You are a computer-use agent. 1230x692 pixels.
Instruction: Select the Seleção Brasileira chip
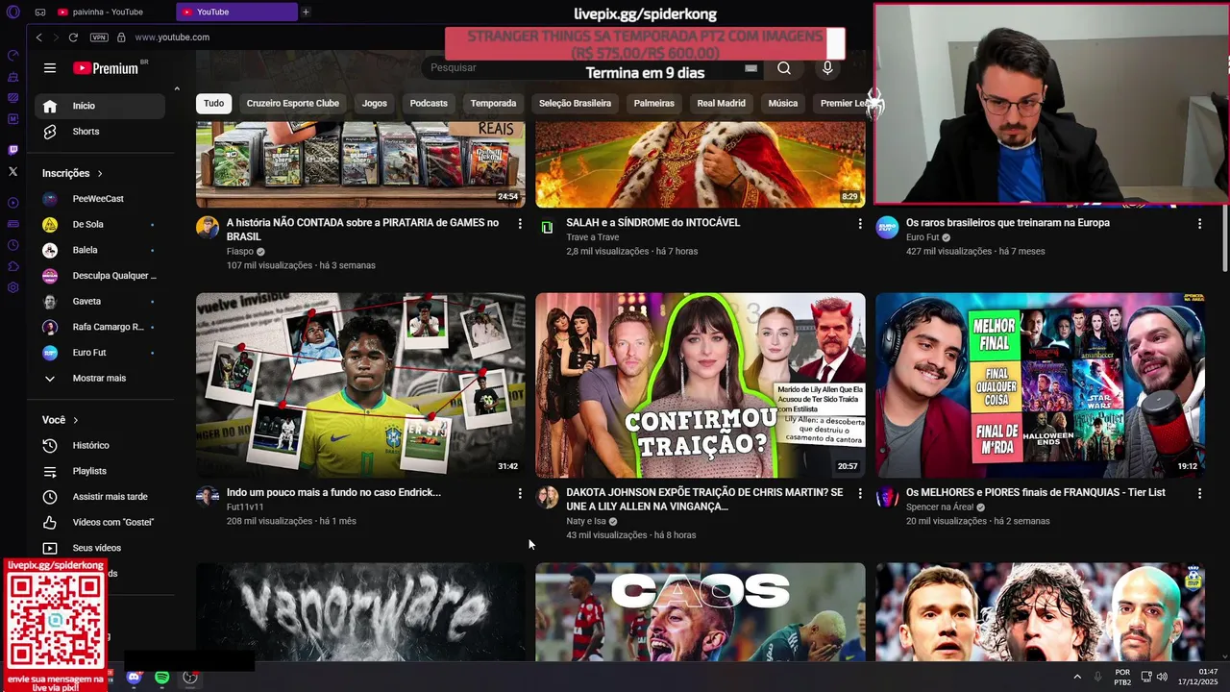(x=575, y=103)
